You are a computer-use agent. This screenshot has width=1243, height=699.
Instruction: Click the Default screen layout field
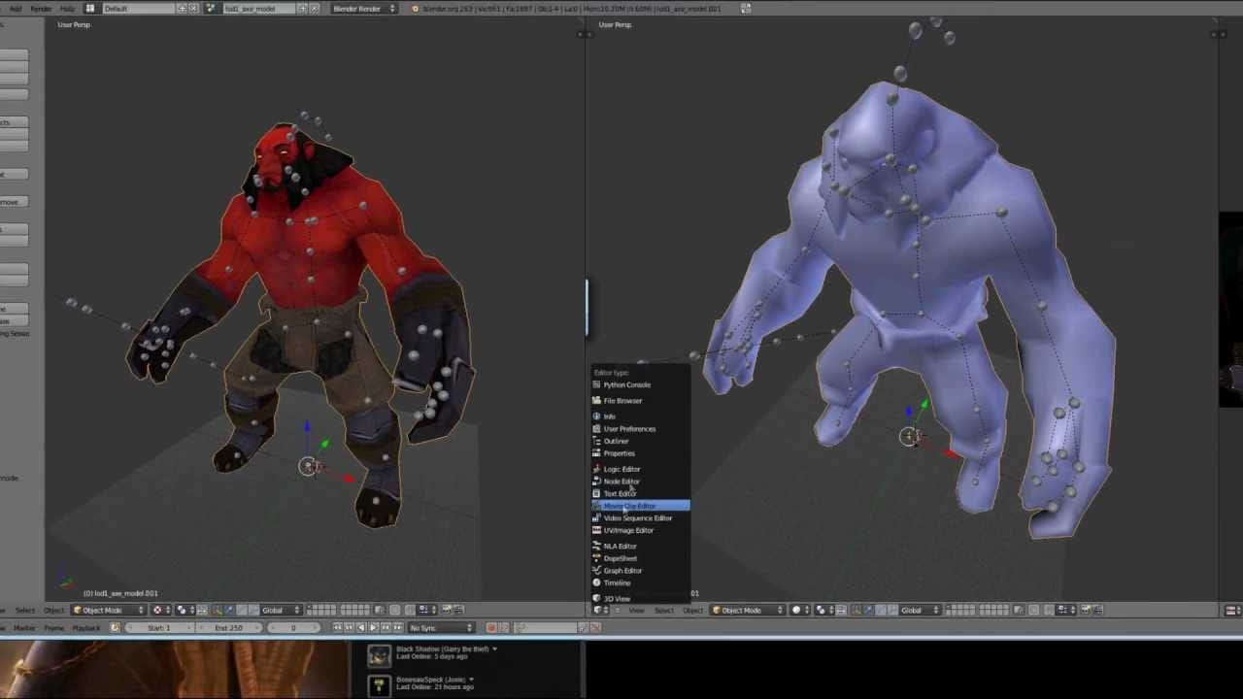[x=139, y=9]
